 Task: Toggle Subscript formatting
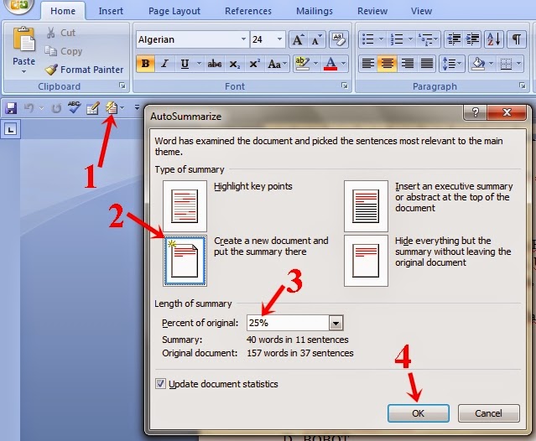coord(235,64)
